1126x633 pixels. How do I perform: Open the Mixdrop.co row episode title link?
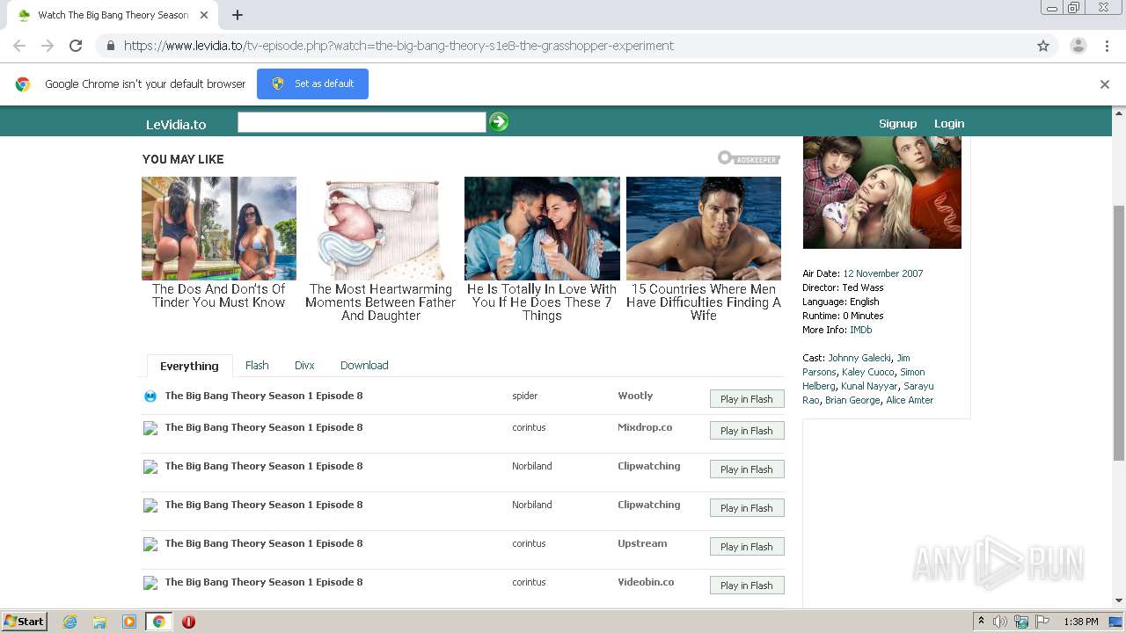pyautogui.click(x=264, y=427)
